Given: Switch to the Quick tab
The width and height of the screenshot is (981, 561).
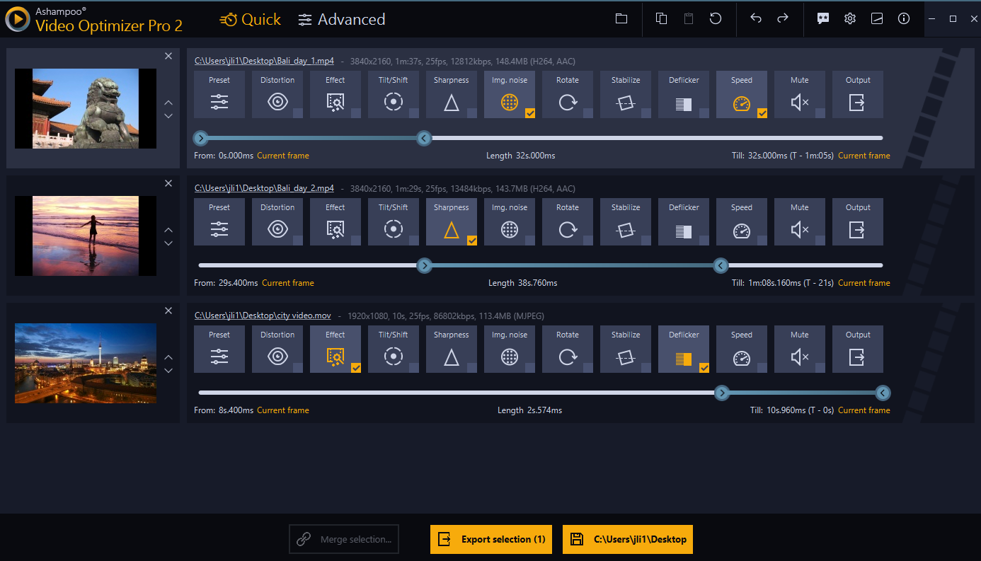Looking at the screenshot, I should [250, 19].
